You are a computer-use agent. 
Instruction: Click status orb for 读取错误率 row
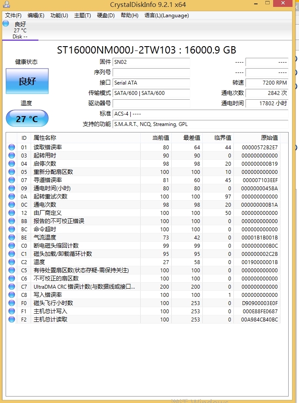click(x=12, y=147)
